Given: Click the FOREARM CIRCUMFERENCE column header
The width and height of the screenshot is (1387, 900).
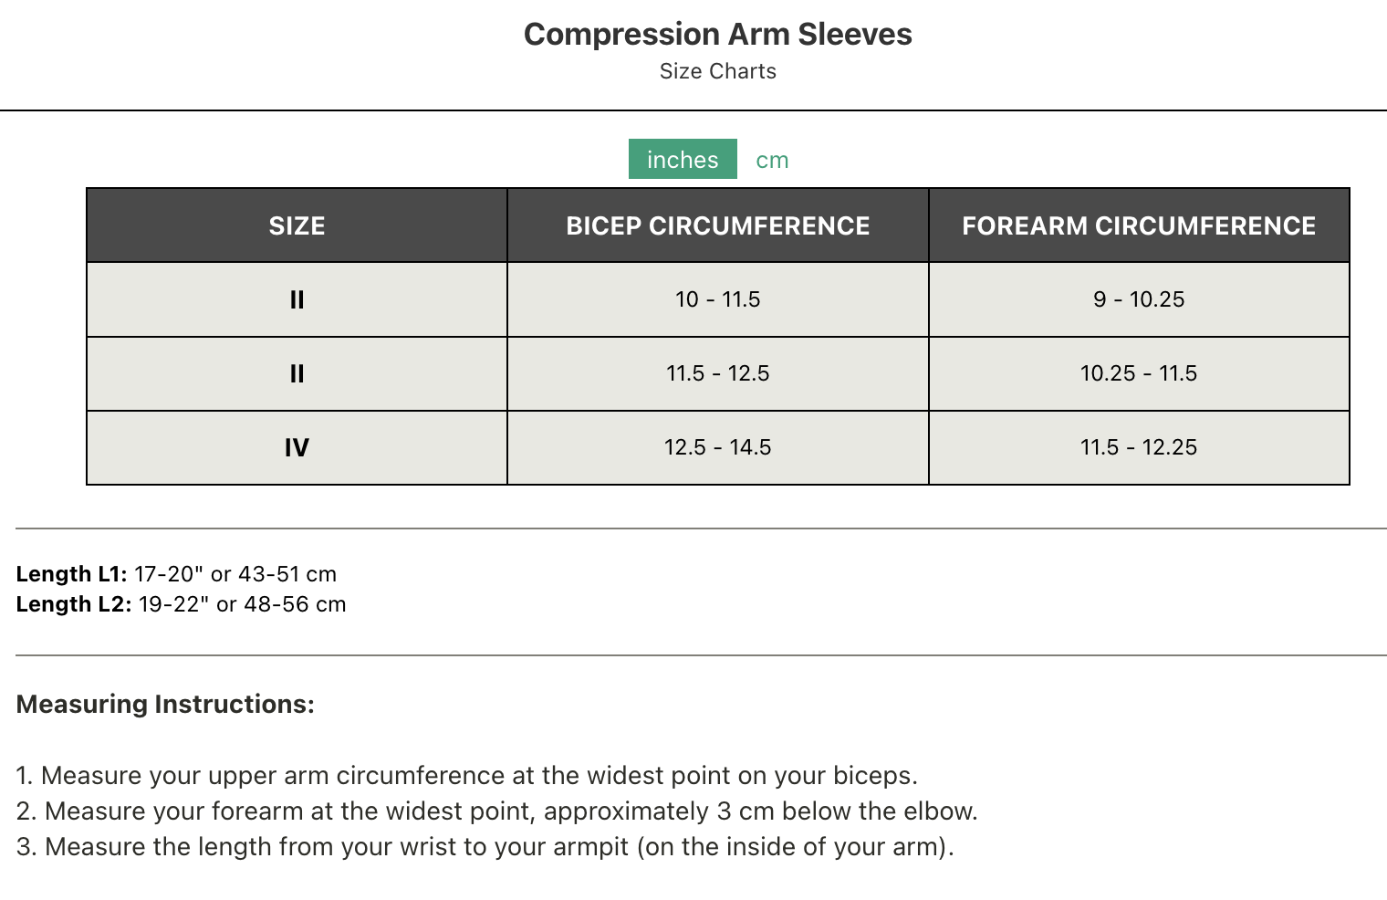Looking at the screenshot, I should (x=1138, y=225).
